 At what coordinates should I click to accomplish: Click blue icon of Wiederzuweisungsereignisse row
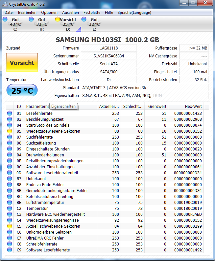point(10,220)
